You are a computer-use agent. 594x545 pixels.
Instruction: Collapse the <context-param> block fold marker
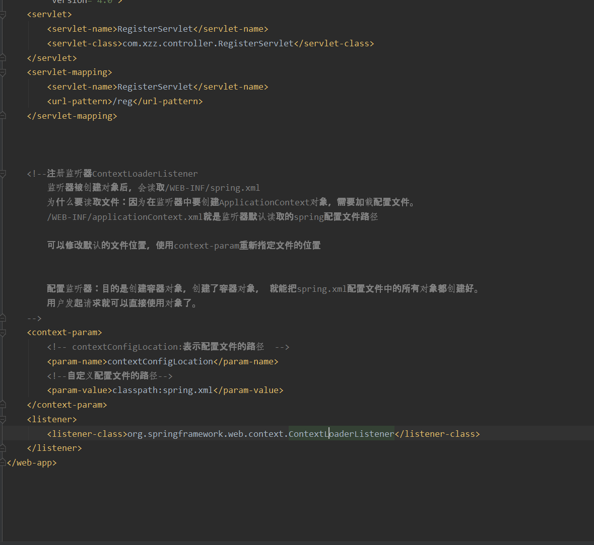[x=3, y=333]
